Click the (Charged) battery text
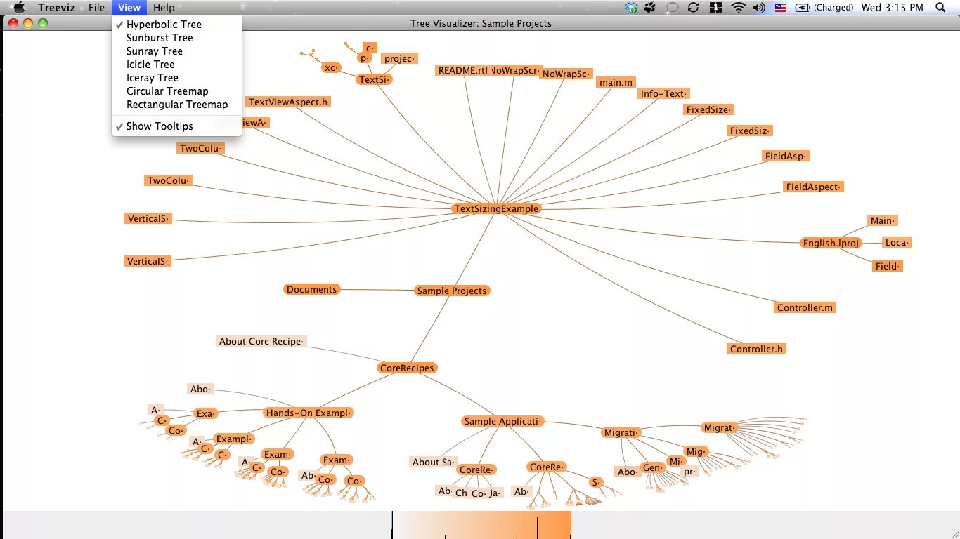The image size is (960, 539). (833, 8)
